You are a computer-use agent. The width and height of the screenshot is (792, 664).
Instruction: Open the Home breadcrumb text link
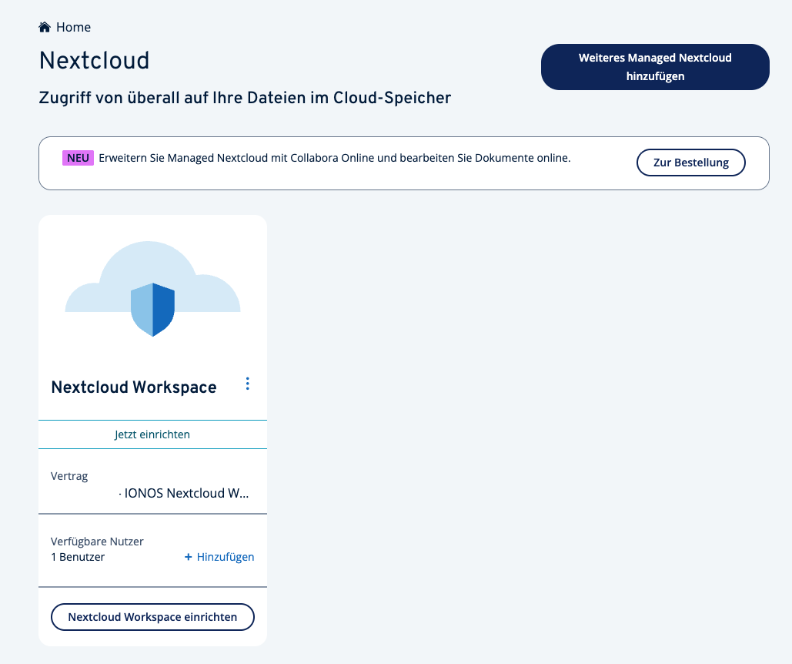(x=73, y=28)
